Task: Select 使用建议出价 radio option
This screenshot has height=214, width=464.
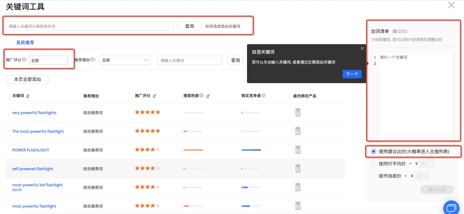Action: click(373, 152)
